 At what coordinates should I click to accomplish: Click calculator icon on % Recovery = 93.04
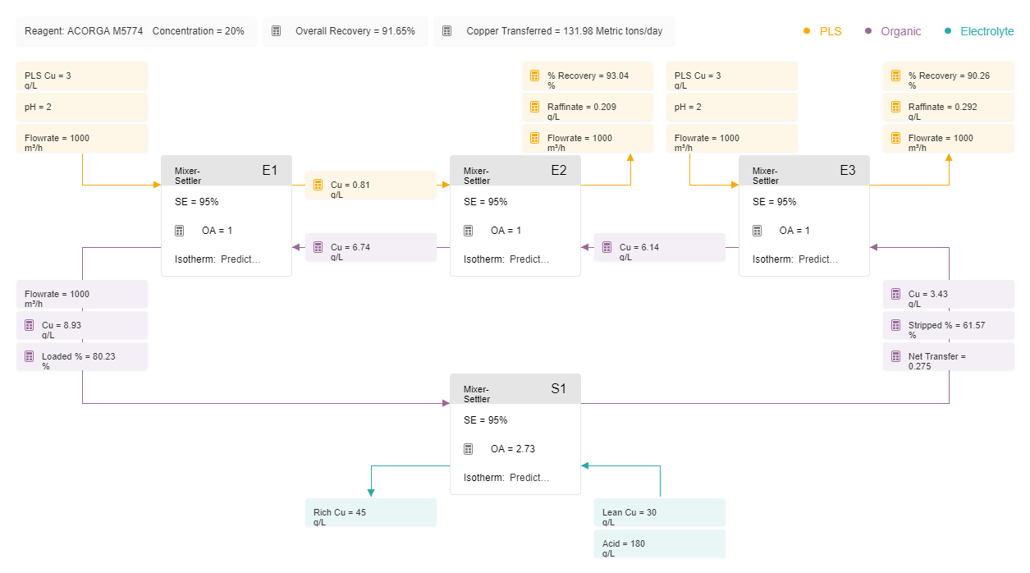535,76
